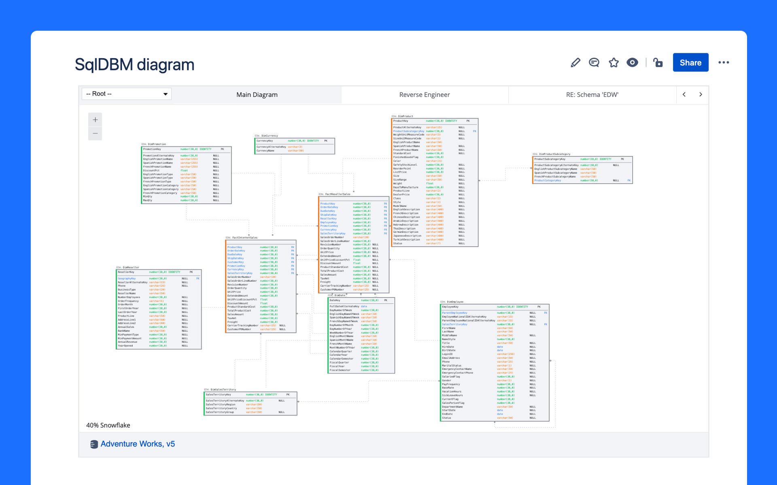Zoom in with the plus button
The width and height of the screenshot is (777, 485).
tap(95, 120)
